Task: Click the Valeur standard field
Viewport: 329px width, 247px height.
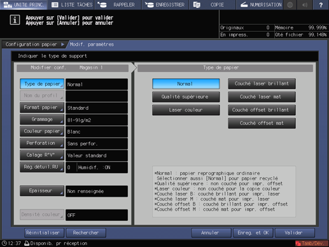Action: click(97, 155)
